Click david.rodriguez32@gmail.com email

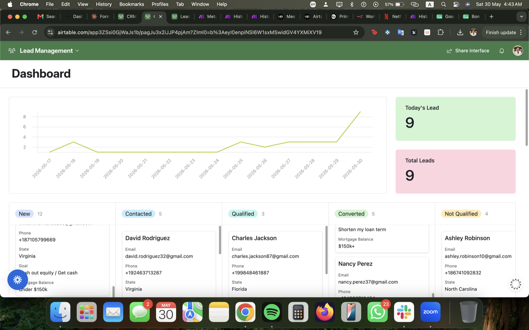tap(159, 256)
